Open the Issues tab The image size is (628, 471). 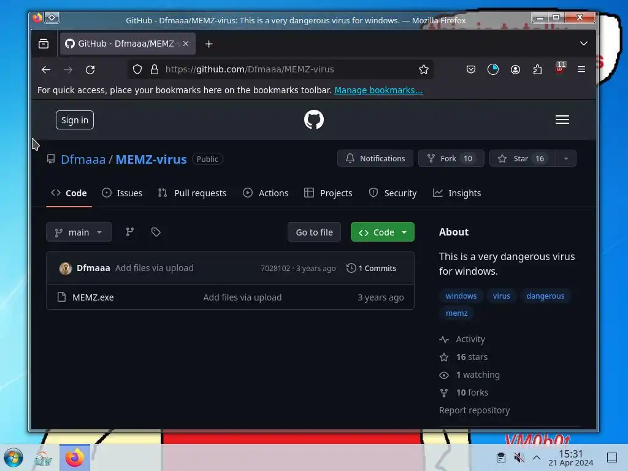[122, 193]
